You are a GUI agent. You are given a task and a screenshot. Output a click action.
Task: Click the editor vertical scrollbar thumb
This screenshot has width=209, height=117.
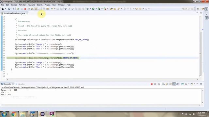[200, 53]
